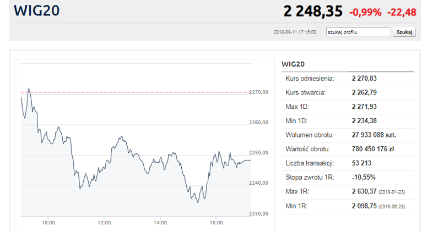Click the 14:00 time axis label
The width and height of the screenshot is (433, 232).
pos(160,223)
